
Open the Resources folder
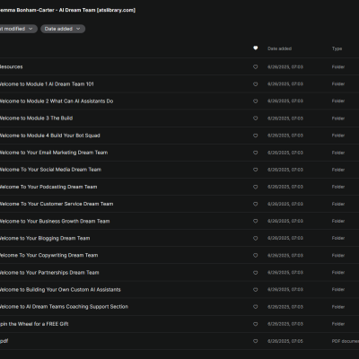tap(11, 66)
